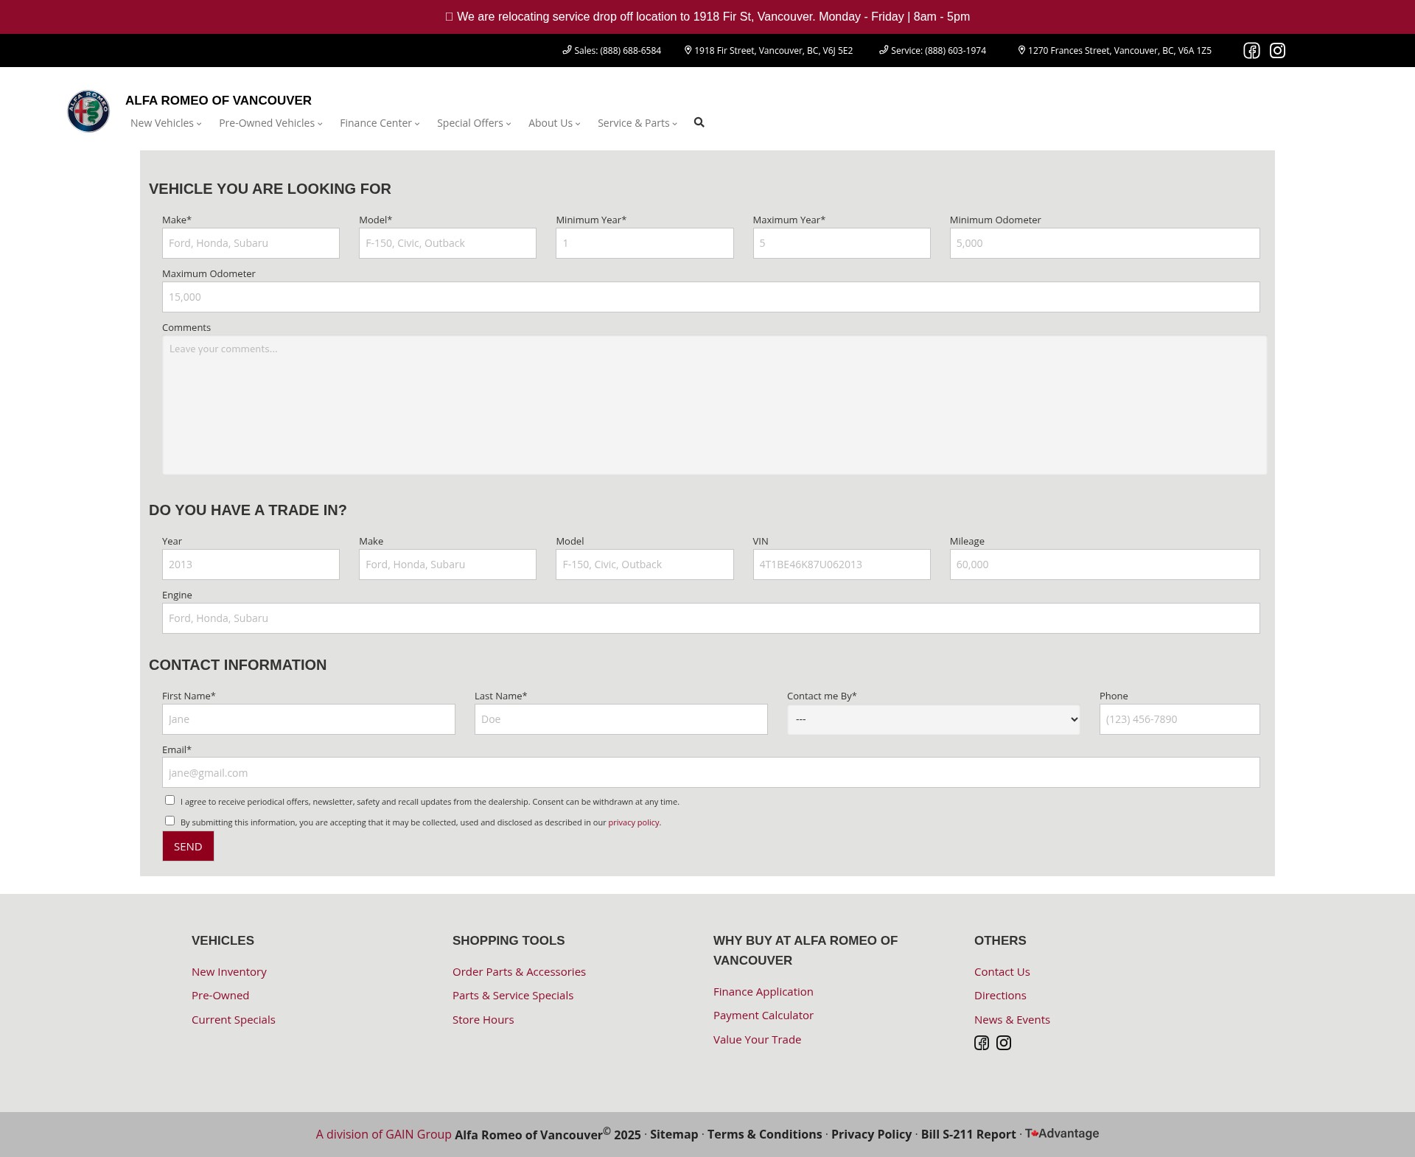Click the trade-in Make field

click(447, 564)
